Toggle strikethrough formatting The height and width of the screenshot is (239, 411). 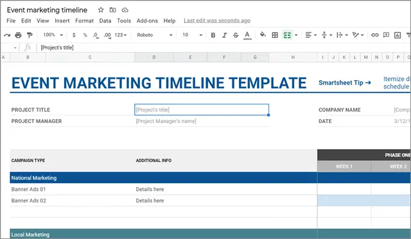click(236, 35)
